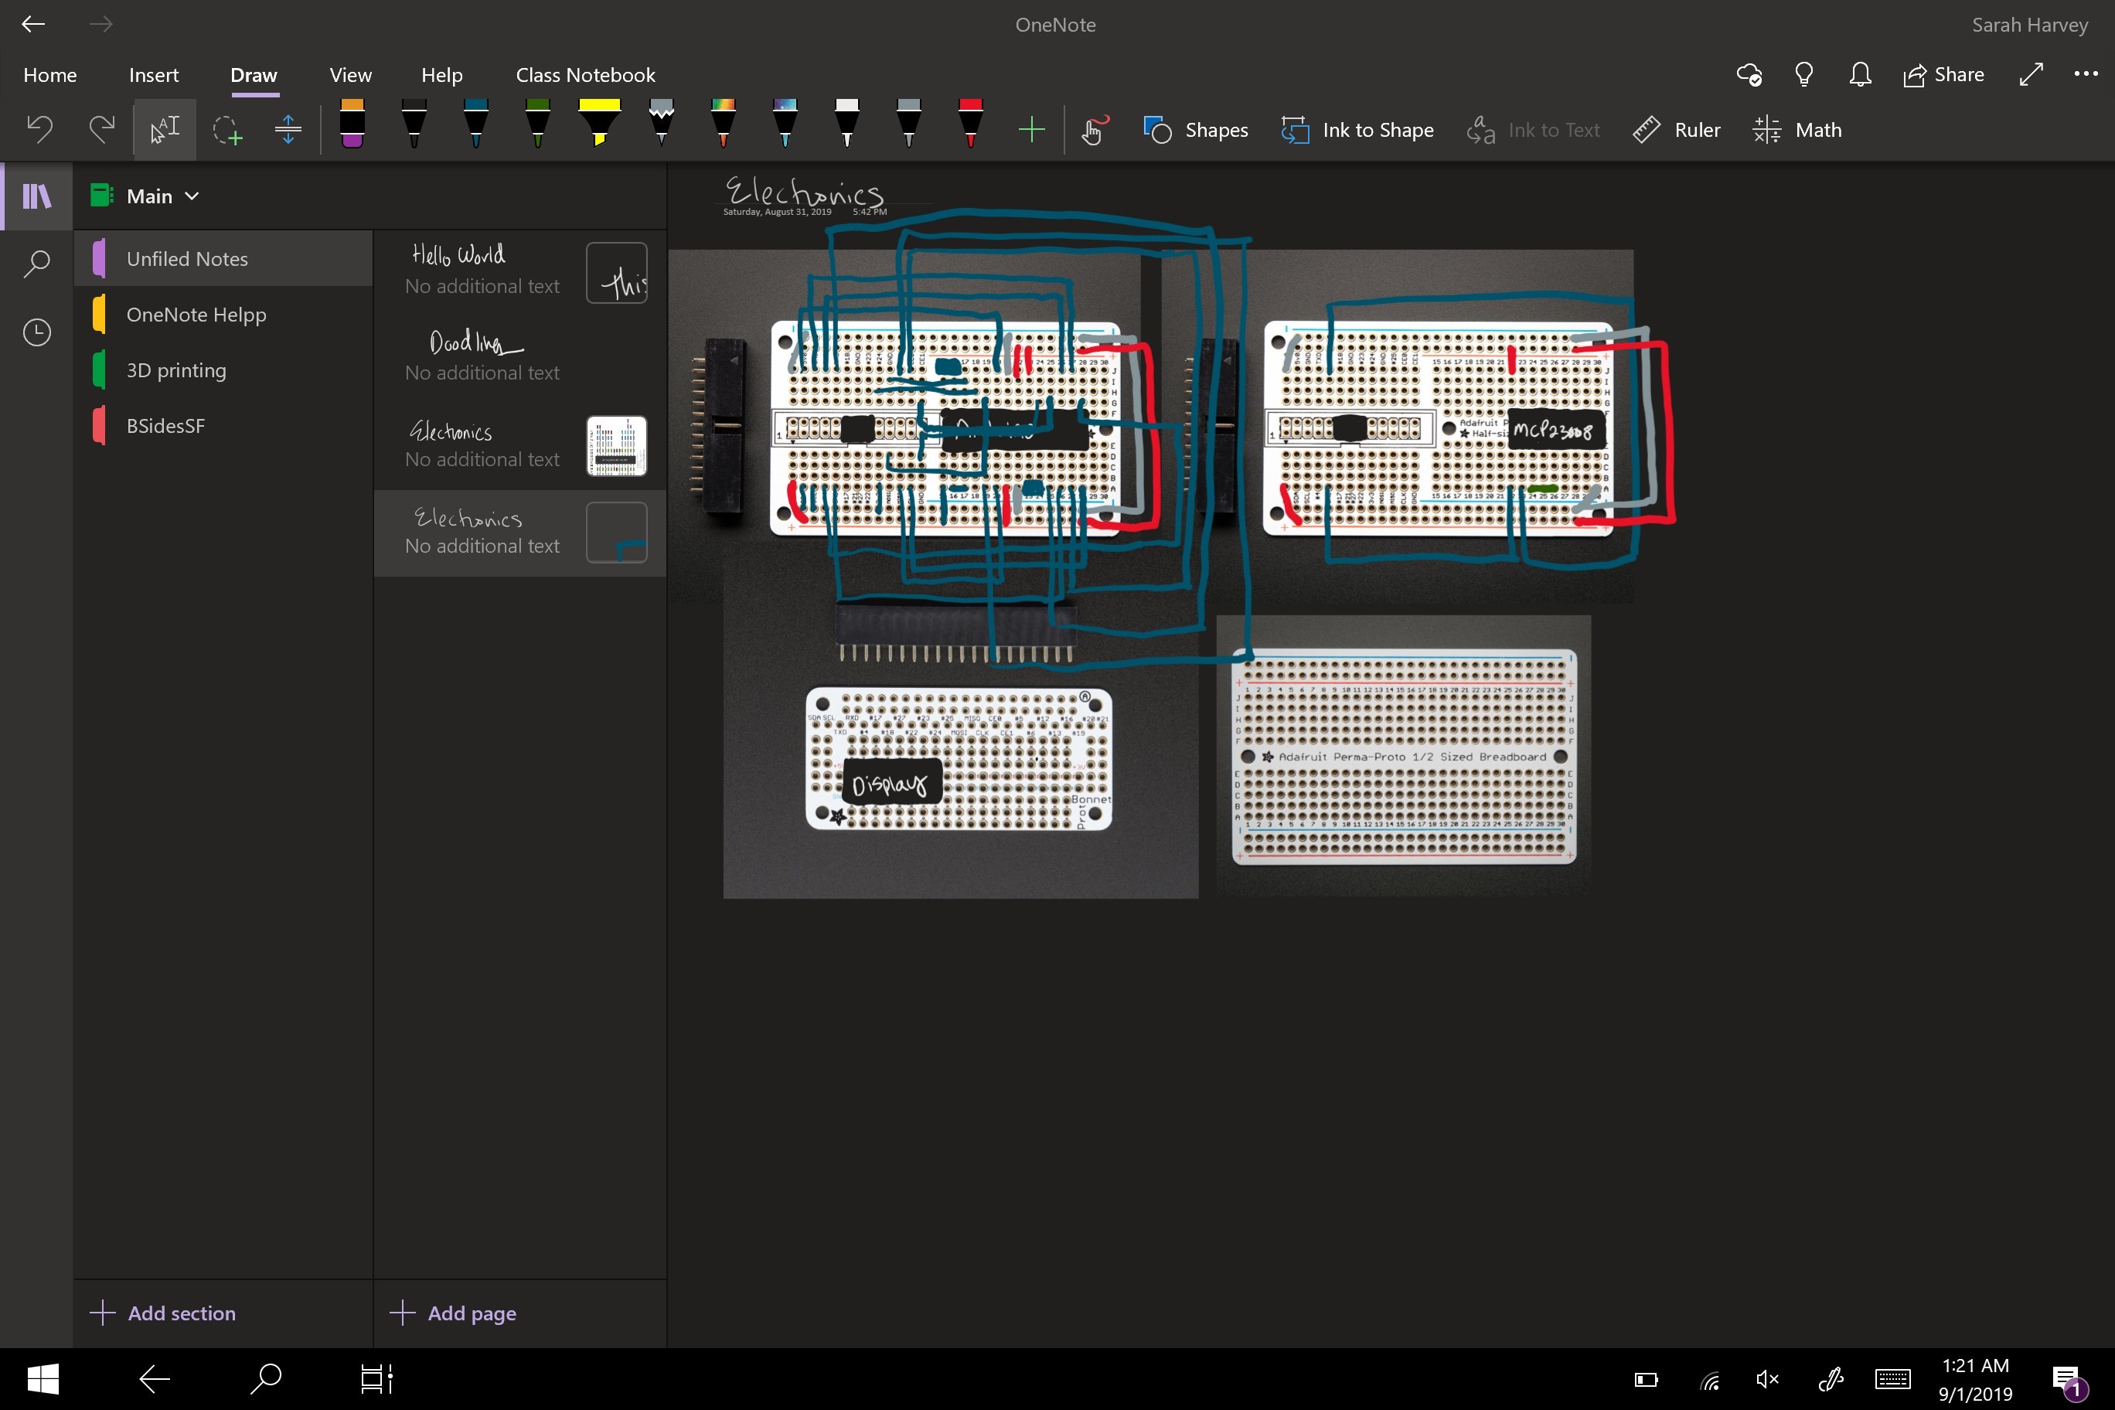
Task: Open the Class Notebook tab
Action: click(585, 75)
